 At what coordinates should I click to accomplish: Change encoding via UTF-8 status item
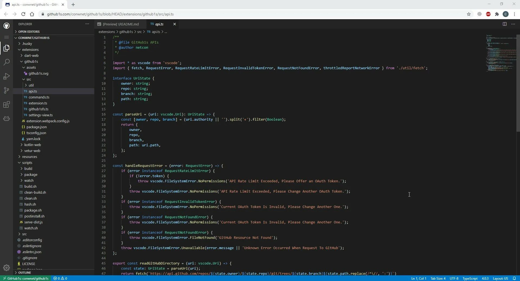[454, 278]
